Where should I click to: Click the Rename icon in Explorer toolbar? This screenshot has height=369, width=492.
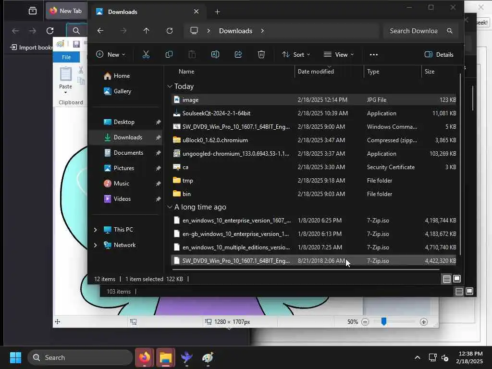click(215, 55)
